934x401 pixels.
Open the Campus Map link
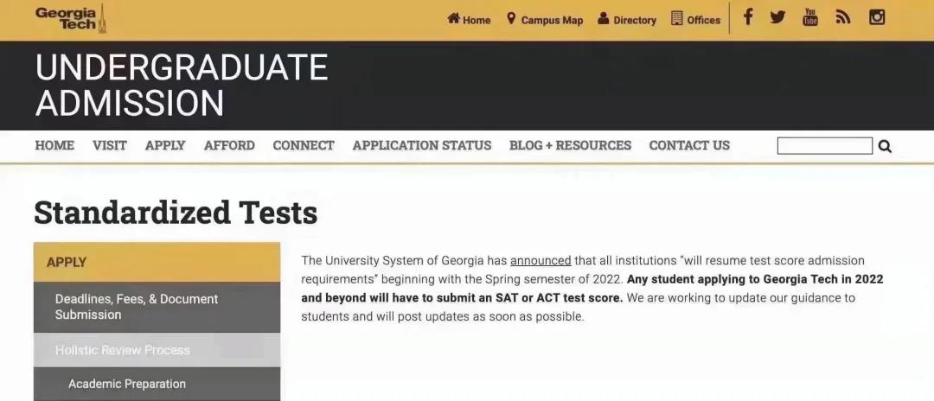click(545, 20)
